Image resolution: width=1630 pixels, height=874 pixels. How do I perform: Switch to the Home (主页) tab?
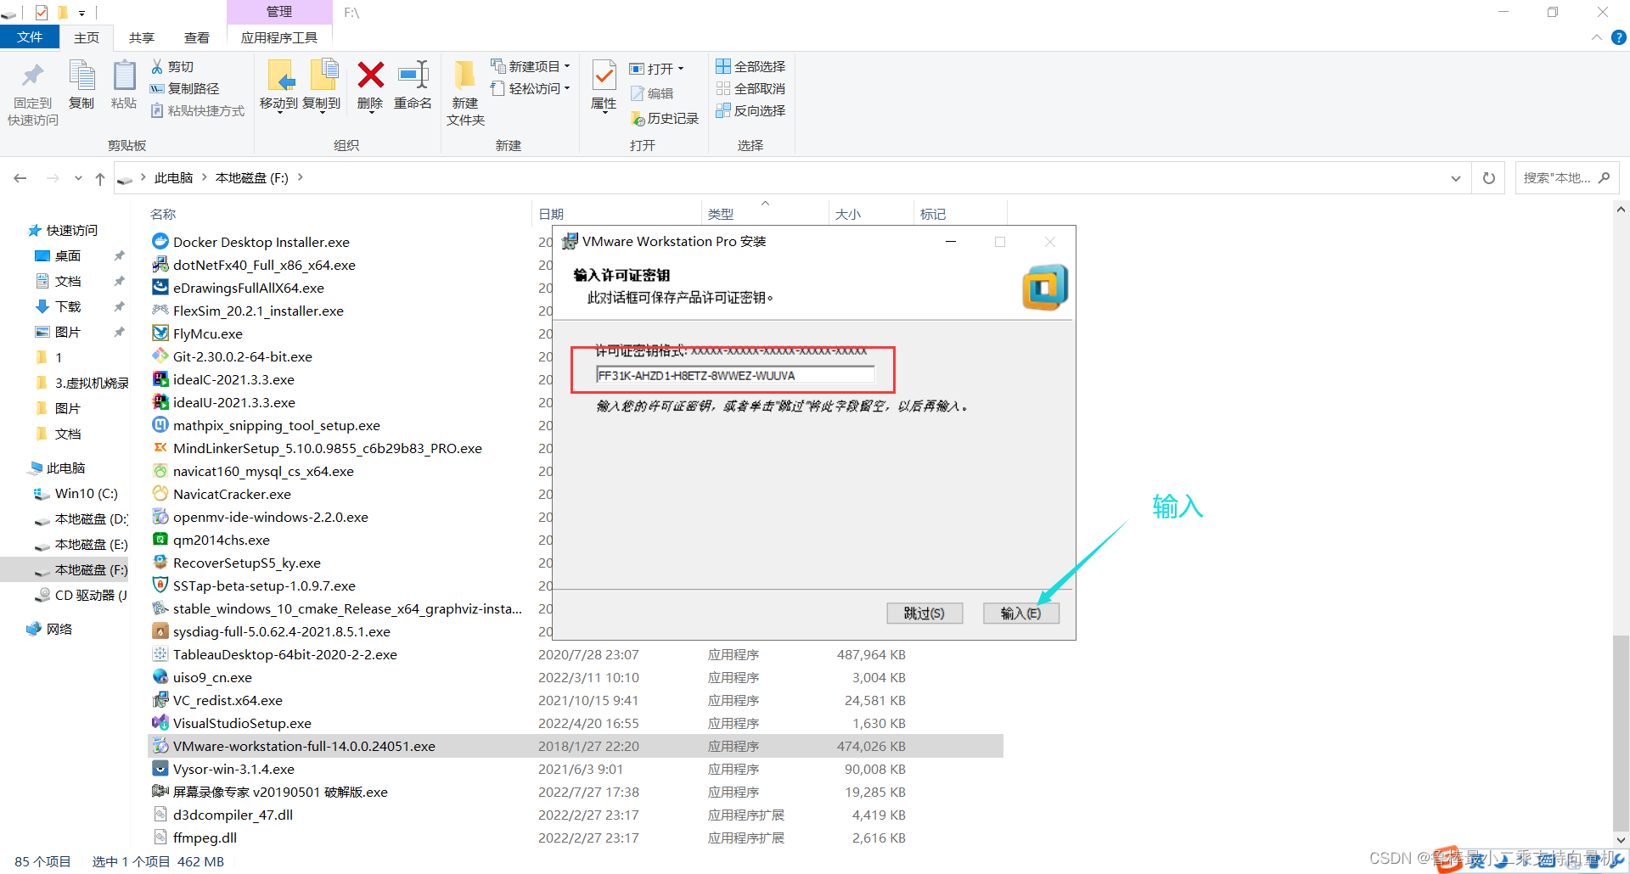point(87,37)
